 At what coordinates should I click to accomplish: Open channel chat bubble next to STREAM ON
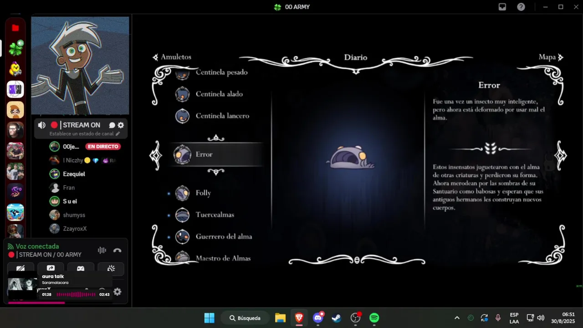(112, 125)
